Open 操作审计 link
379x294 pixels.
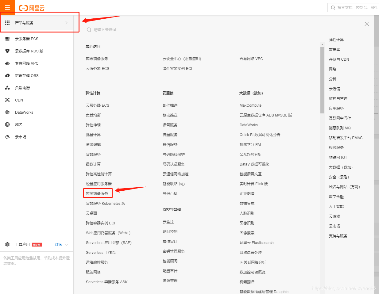pos(170,242)
